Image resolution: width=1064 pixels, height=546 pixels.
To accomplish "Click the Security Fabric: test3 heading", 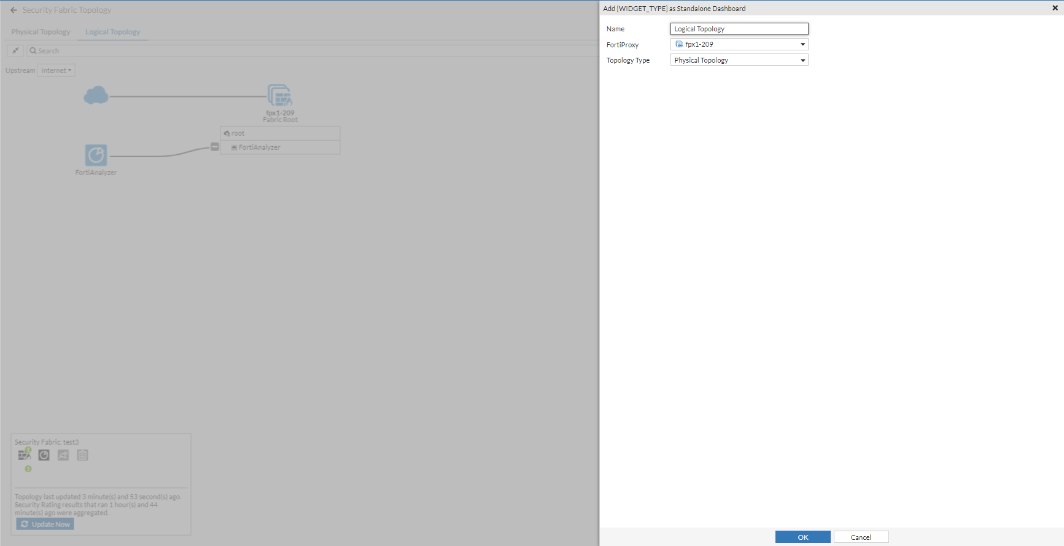I will [x=47, y=442].
